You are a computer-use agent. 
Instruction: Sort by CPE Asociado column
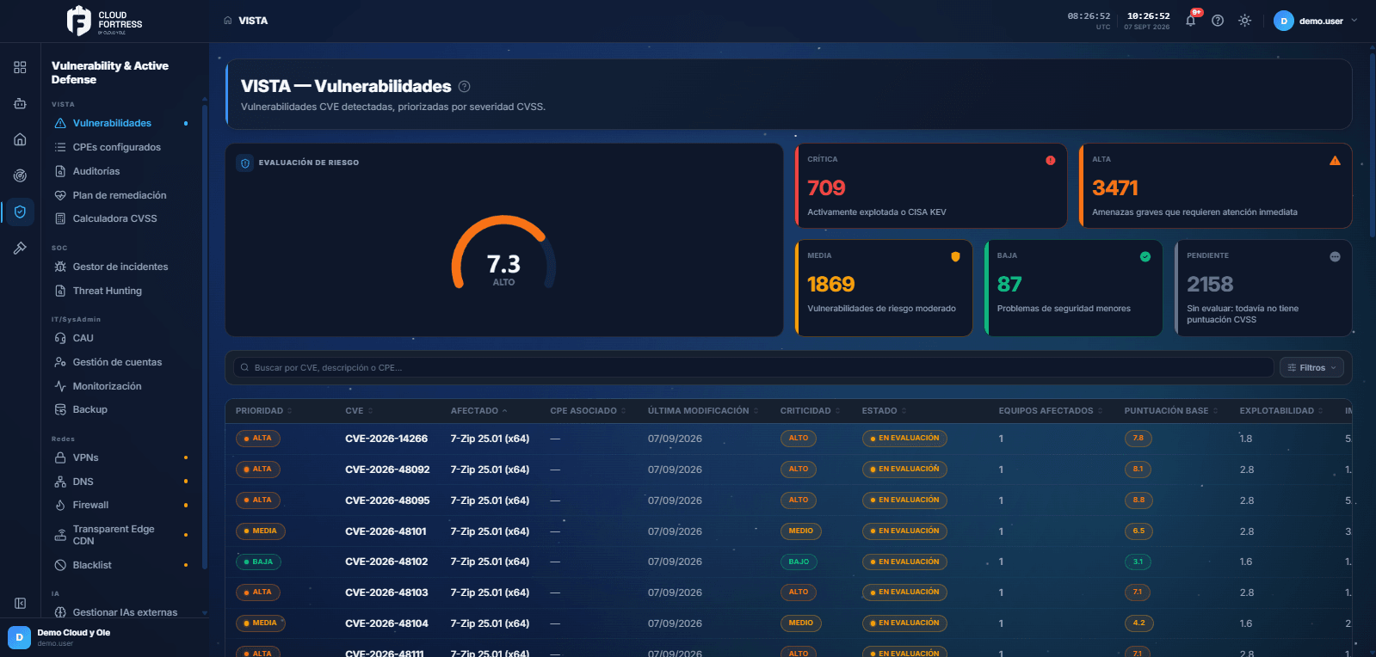click(x=588, y=411)
